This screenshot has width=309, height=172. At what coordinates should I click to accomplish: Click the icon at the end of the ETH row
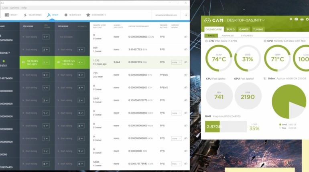point(185,88)
